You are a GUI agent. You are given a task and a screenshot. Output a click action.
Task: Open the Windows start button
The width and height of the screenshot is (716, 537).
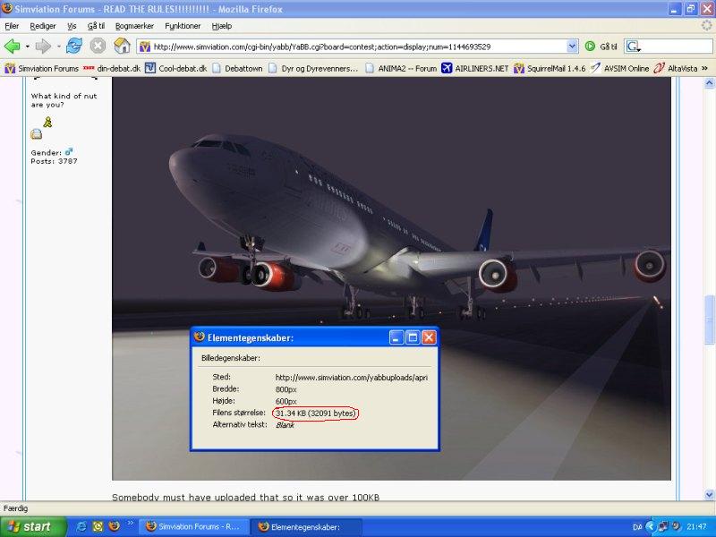[33, 527]
